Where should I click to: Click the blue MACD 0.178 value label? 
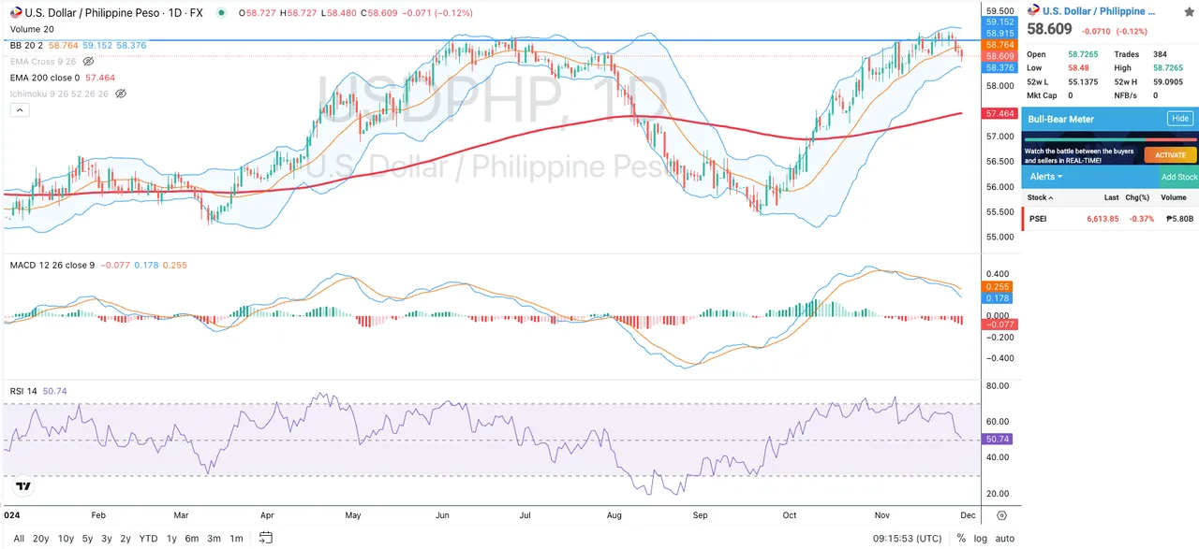tap(997, 298)
